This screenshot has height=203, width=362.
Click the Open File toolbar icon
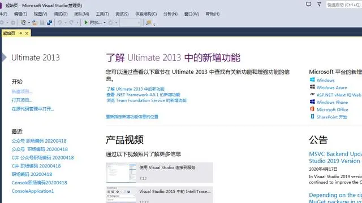35,23
